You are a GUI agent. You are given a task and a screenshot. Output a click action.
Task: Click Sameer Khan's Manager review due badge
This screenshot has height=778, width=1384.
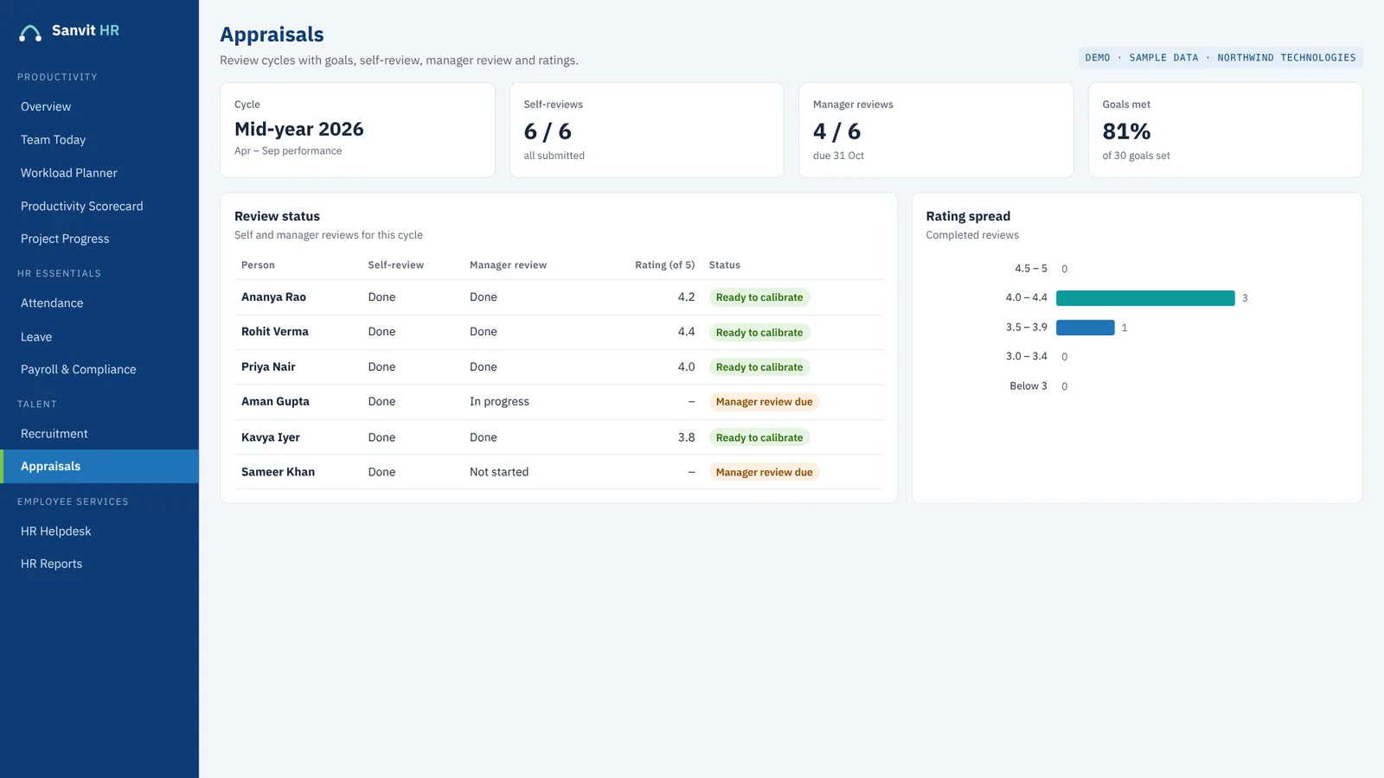(x=765, y=472)
